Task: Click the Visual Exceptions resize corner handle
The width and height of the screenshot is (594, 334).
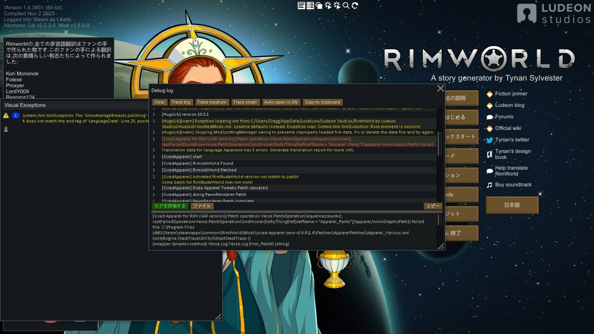Action: 218,317
